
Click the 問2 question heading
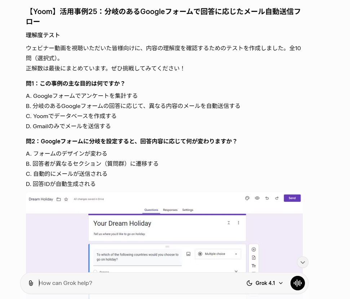tap(131, 141)
